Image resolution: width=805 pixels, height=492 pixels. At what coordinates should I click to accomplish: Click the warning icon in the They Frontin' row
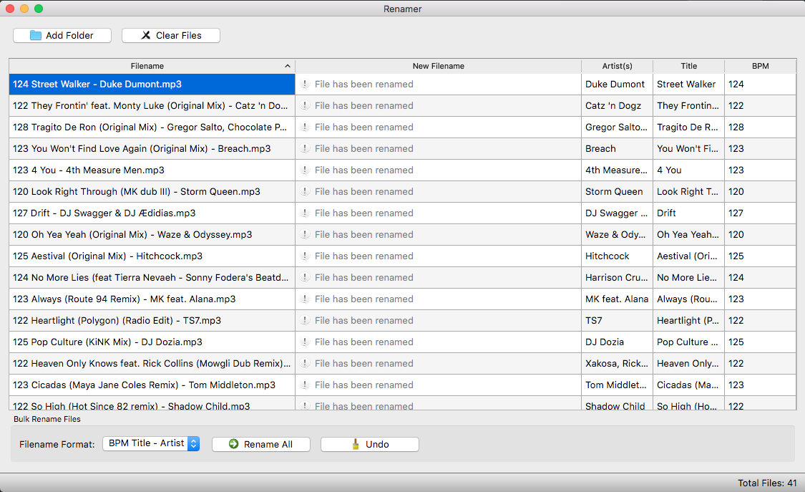[305, 106]
